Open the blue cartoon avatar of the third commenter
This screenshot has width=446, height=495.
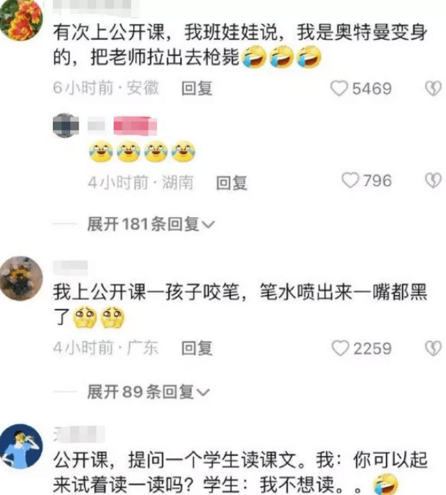click(21, 447)
